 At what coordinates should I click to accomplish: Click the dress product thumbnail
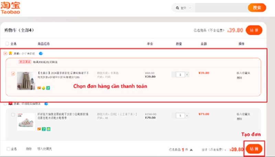click(x=26, y=80)
